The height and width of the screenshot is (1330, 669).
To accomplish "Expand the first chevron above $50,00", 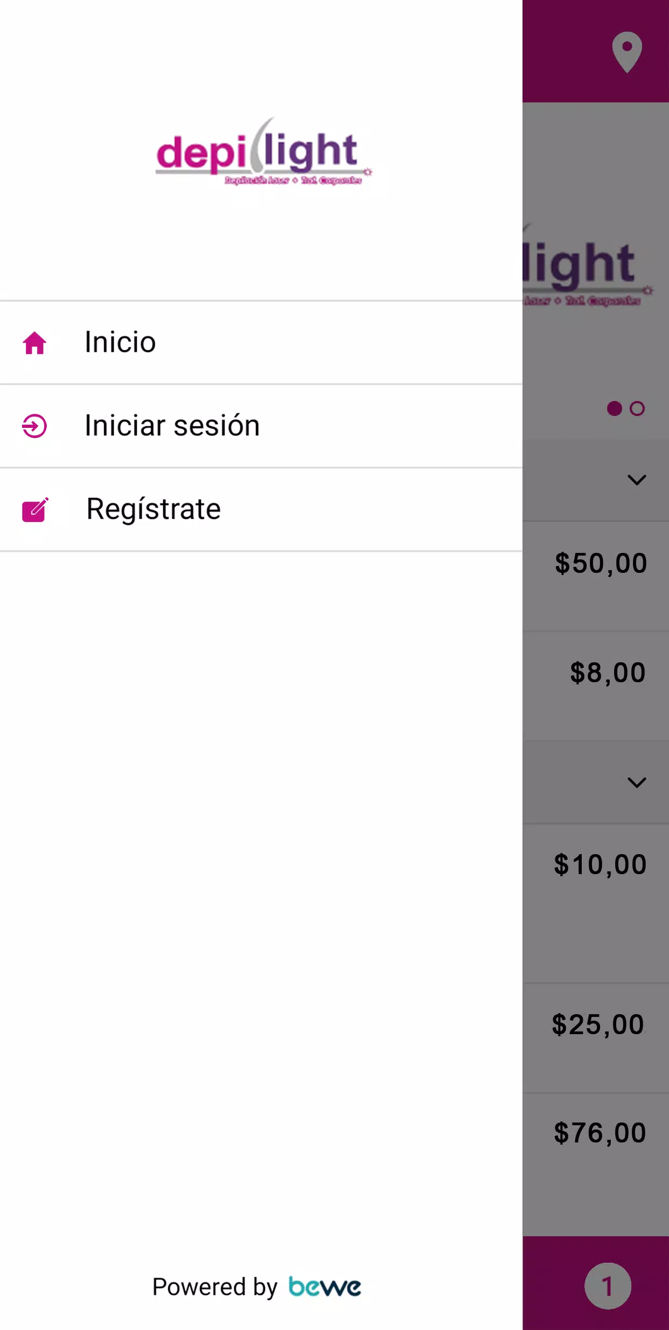I will pos(637,480).
